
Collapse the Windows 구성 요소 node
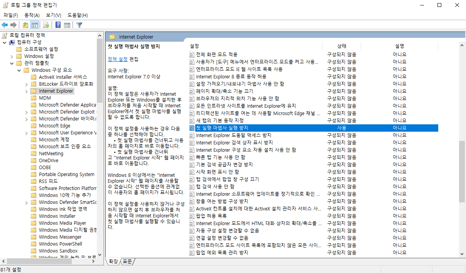click(x=19, y=70)
